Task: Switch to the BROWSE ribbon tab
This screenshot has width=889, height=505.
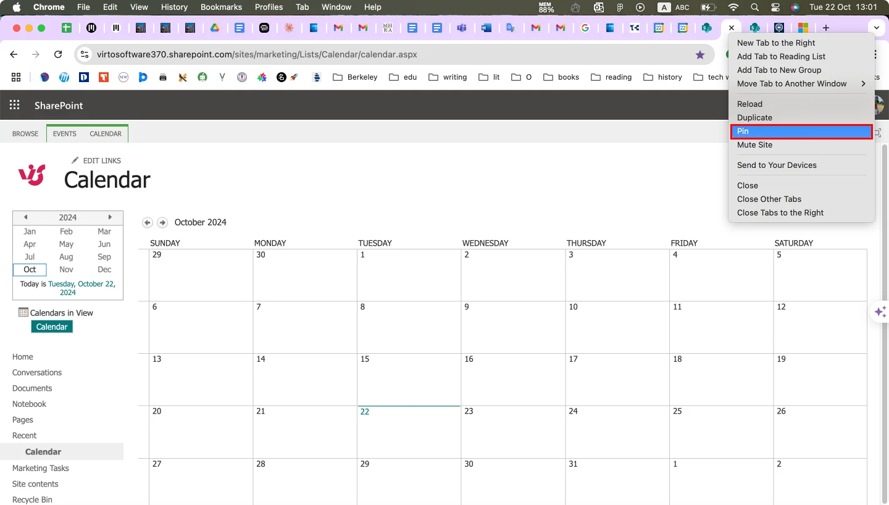Action: [x=25, y=133]
